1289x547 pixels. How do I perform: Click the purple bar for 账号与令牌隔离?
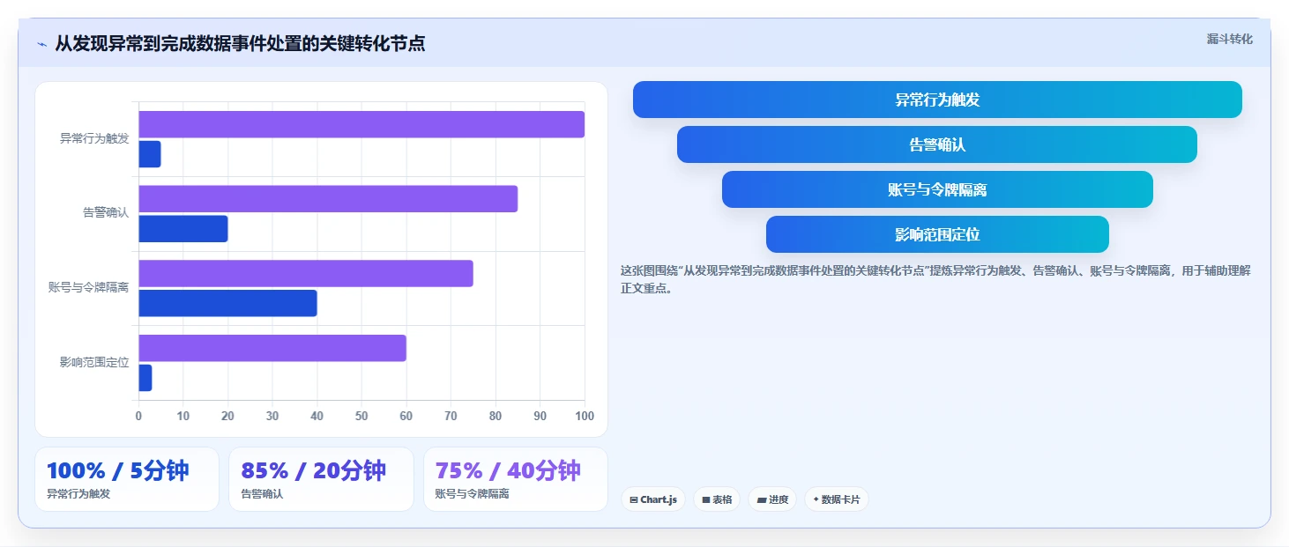[306, 273]
